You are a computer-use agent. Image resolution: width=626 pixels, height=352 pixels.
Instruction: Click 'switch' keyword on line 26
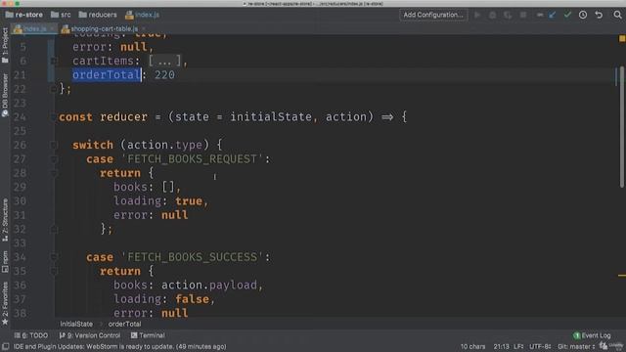click(x=93, y=145)
